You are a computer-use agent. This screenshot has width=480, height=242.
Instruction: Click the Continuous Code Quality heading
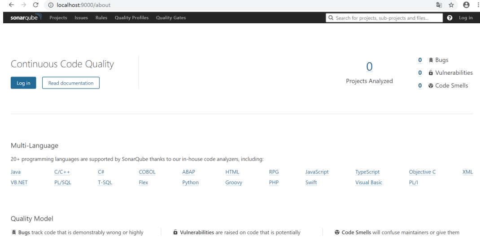62,64
